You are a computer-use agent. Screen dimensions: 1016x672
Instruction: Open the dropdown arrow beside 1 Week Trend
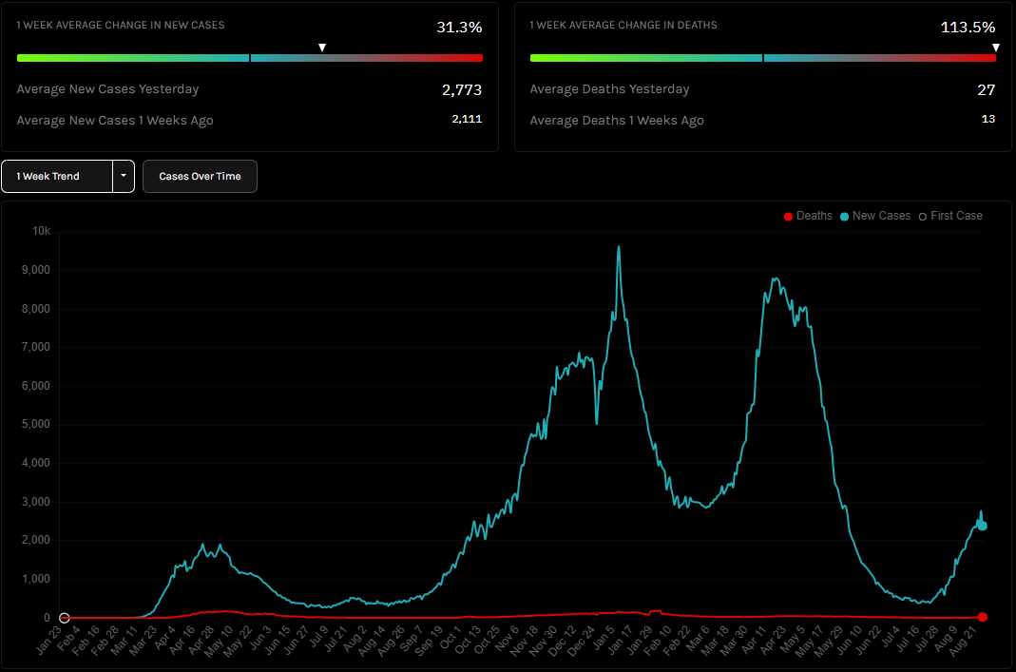click(x=124, y=176)
